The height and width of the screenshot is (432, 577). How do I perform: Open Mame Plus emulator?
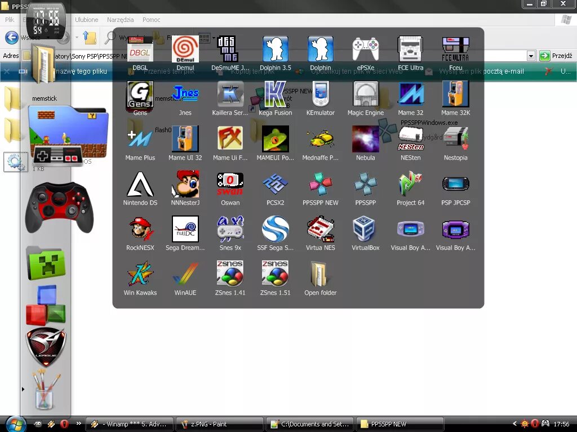tap(140, 139)
